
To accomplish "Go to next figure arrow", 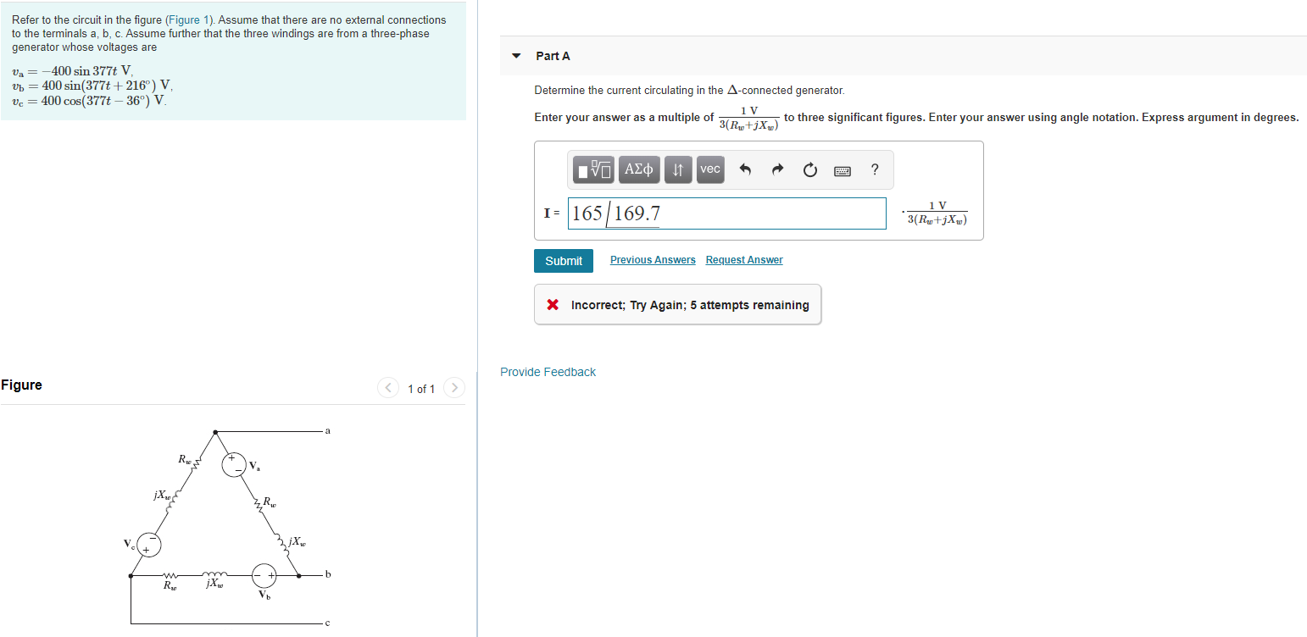I will (455, 388).
